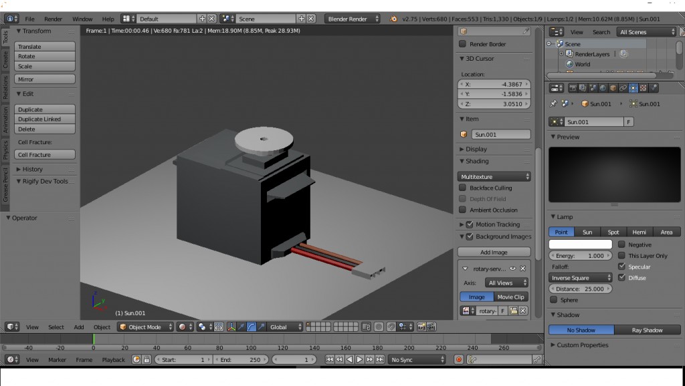Check the This Layer Only option
The height and width of the screenshot is (386, 685).
tap(623, 255)
